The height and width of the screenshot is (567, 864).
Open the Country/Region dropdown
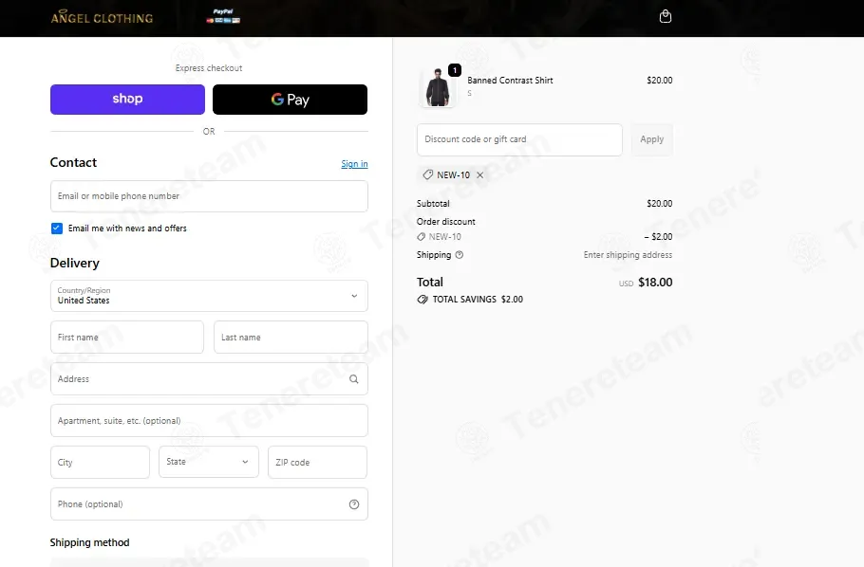tap(209, 296)
